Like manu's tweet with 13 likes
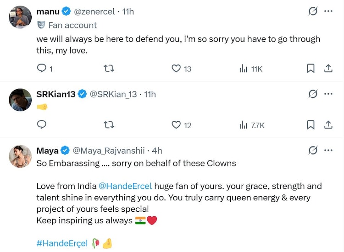Image resolution: width=344 pixels, height=252 pixels. [x=176, y=68]
